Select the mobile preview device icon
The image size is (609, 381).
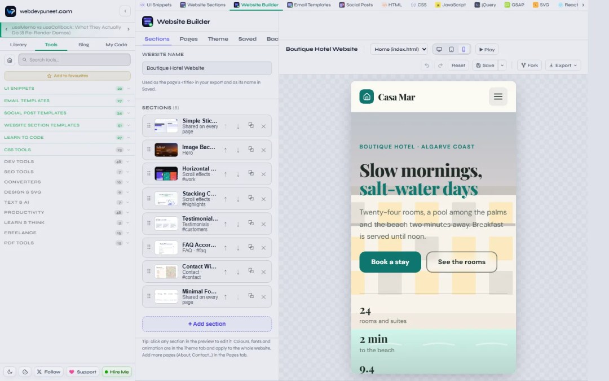(464, 49)
